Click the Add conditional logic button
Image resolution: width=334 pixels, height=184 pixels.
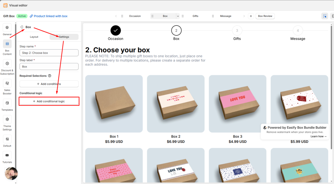(x=49, y=101)
